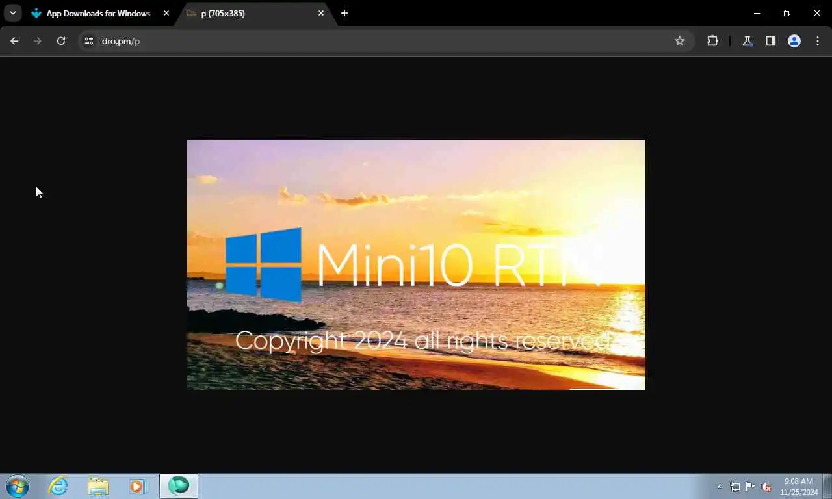Select the active browser taskbar button

(179, 486)
